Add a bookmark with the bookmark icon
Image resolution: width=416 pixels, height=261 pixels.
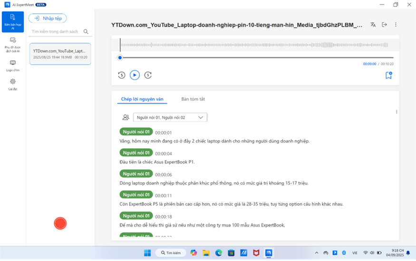tap(388, 75)
